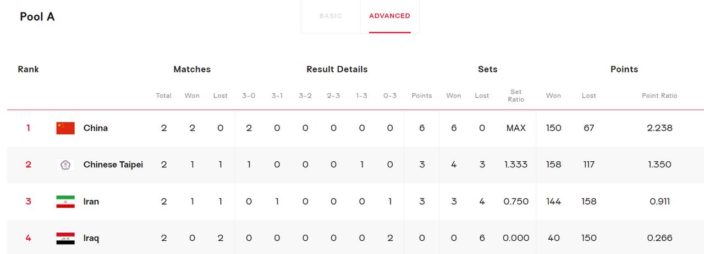Switch to the BASIC tab
The height and width of the screenshot is (254, 704).
pos(331,16)
